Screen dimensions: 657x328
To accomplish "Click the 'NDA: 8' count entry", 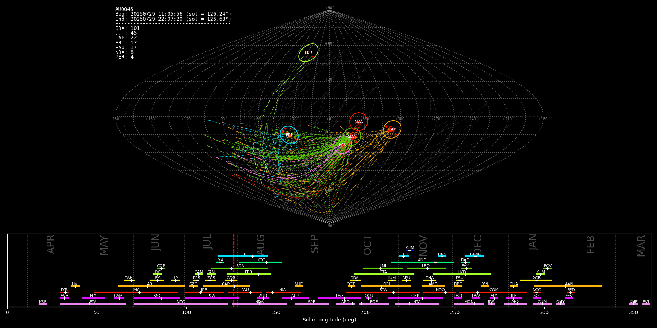I will coord(124,52).
